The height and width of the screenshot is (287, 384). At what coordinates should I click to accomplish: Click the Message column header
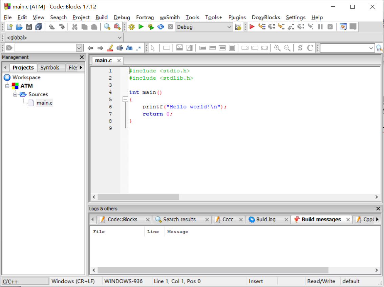(177, 232)
